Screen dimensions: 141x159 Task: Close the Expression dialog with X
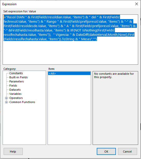pyautogui.click(x=137, y=4)
